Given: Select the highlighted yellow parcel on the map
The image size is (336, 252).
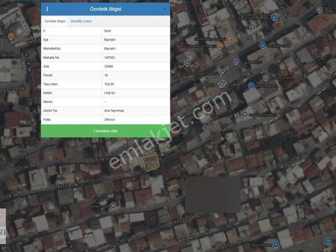Looking at the screenshot, I should (x=151, y=163).
